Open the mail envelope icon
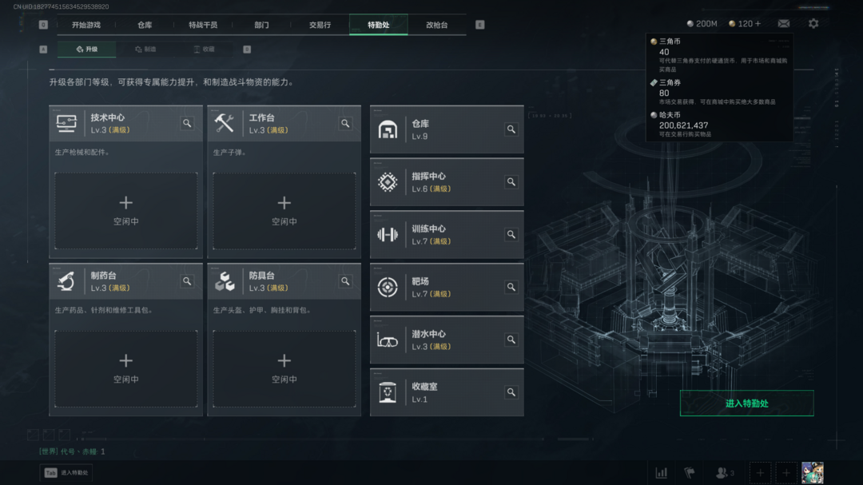 click(x=784, y=24)
